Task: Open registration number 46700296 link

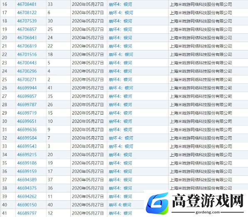Action: [x=27, y=71]
